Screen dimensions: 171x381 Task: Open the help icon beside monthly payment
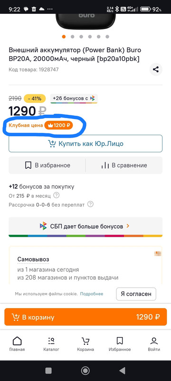click(x=56, y=195)
